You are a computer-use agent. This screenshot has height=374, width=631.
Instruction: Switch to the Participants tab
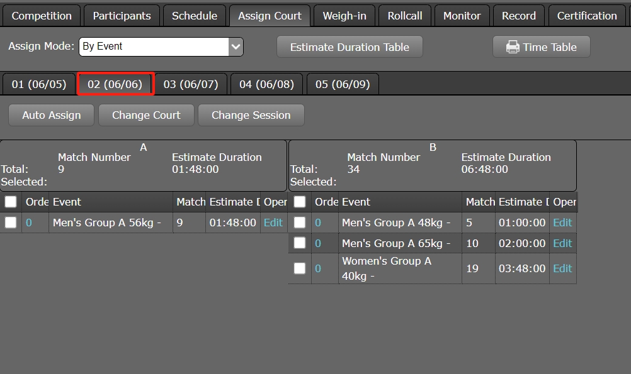click(x=122, y=16)
